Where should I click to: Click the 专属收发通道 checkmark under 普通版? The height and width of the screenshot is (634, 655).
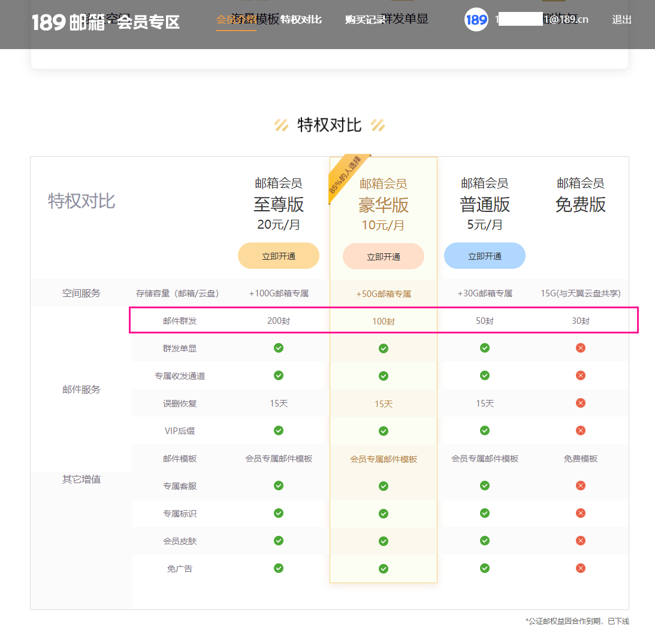(x=485, y=375)
